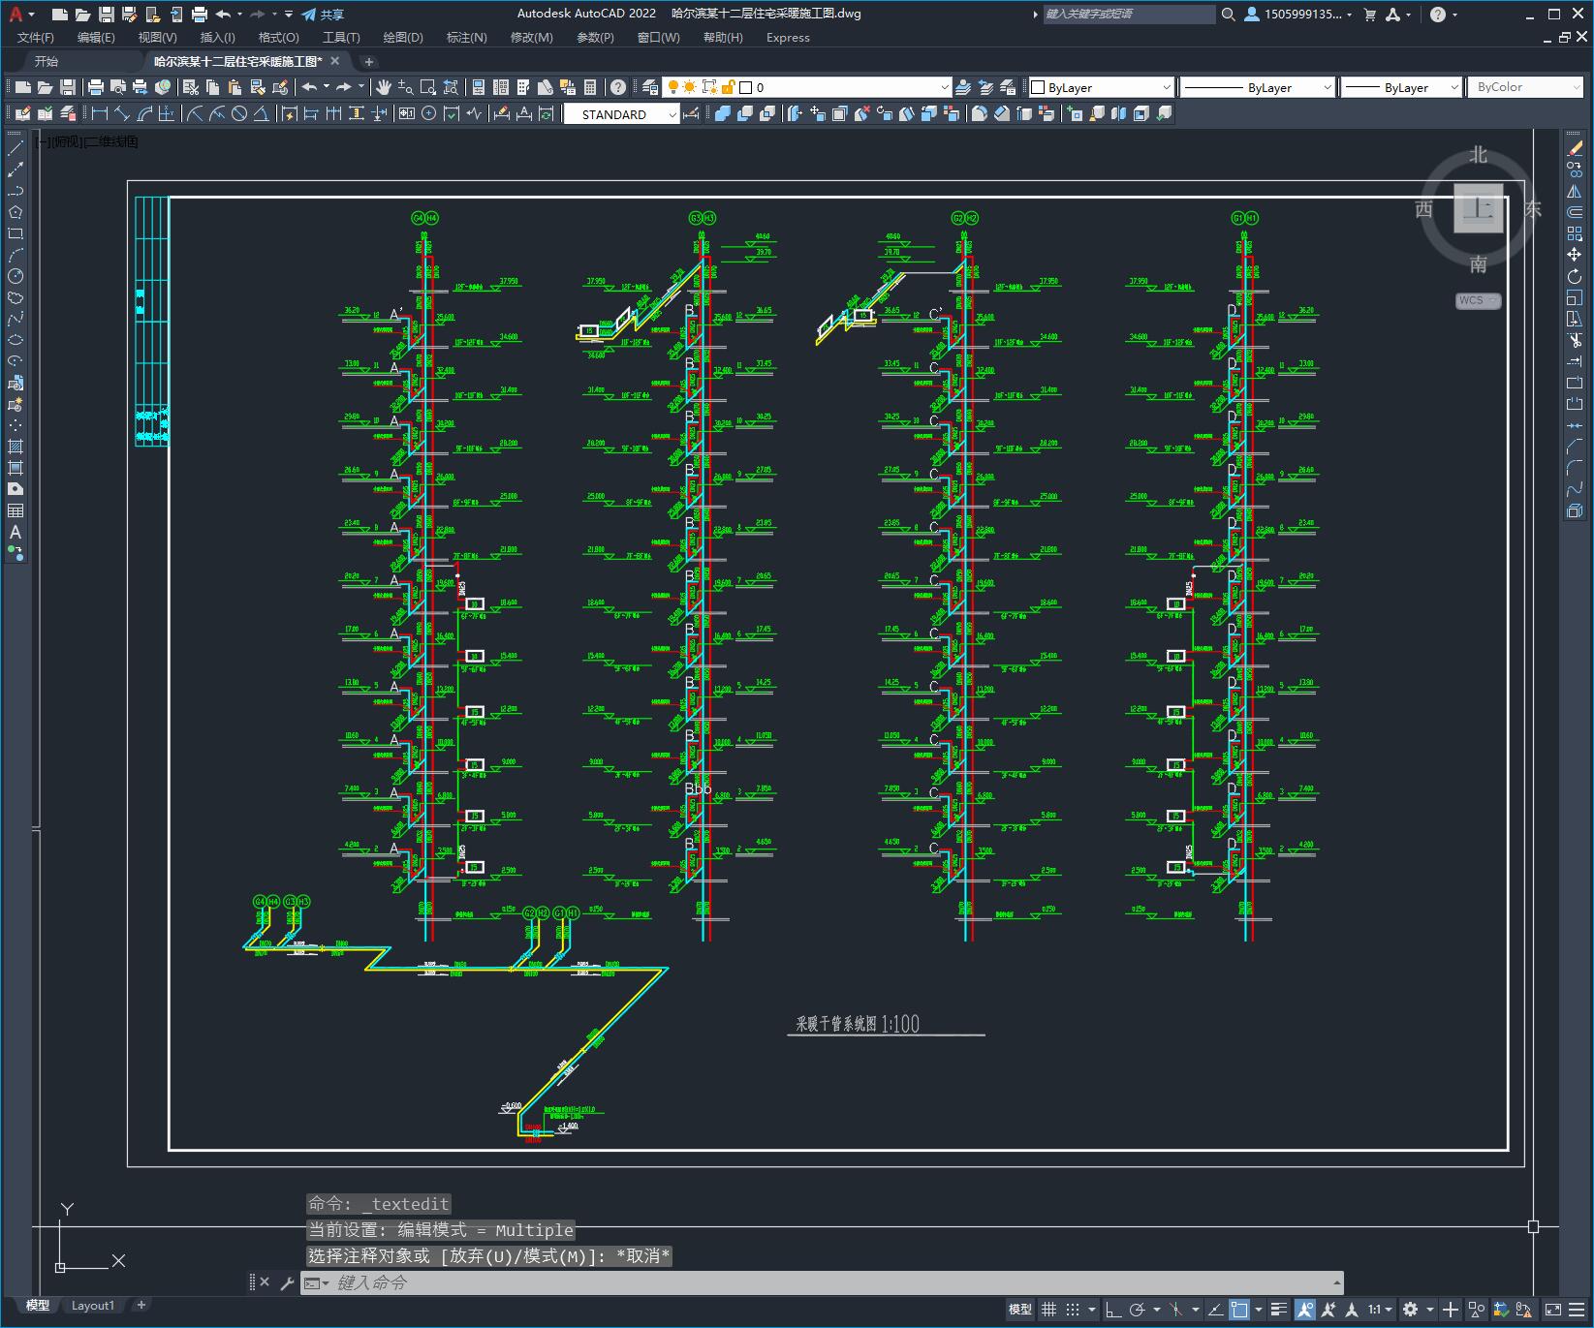Toggle layer 0 lock icon
The height and width of the screenshot is (1328, 1594).
(728, 87)
